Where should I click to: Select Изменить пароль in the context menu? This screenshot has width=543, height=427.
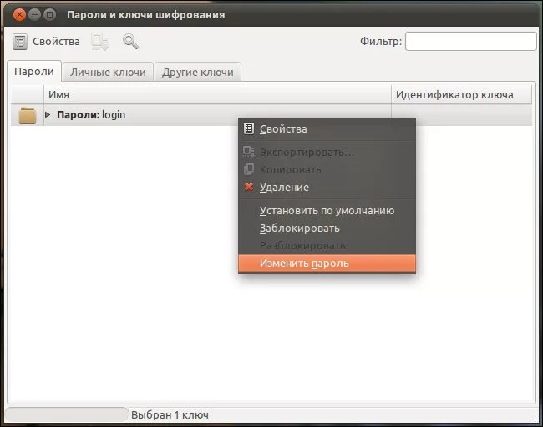[327, 264]
